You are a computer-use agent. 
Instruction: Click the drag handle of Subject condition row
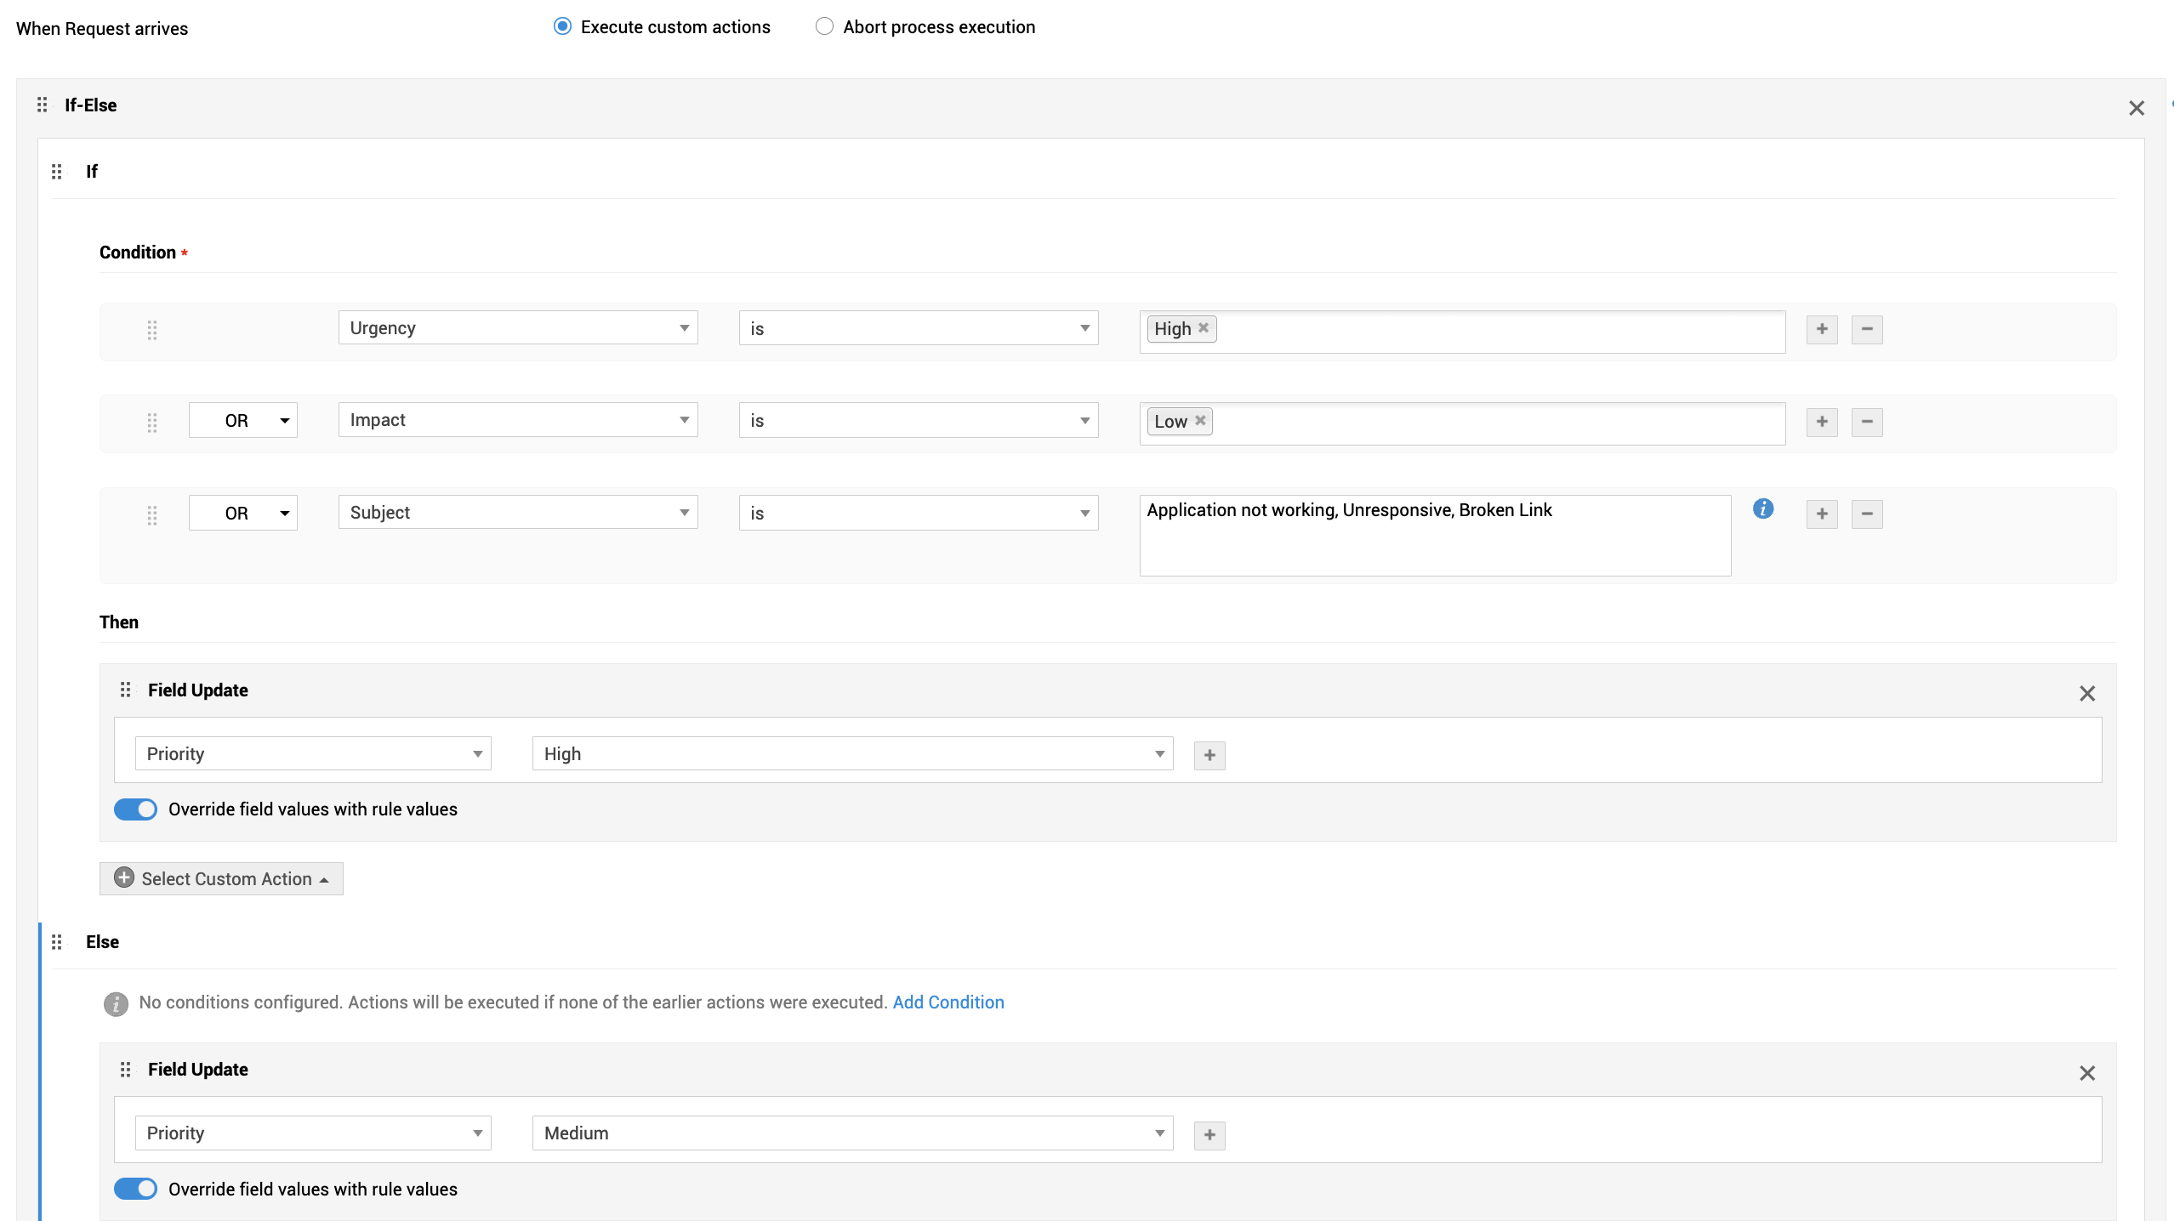(152, 514)
